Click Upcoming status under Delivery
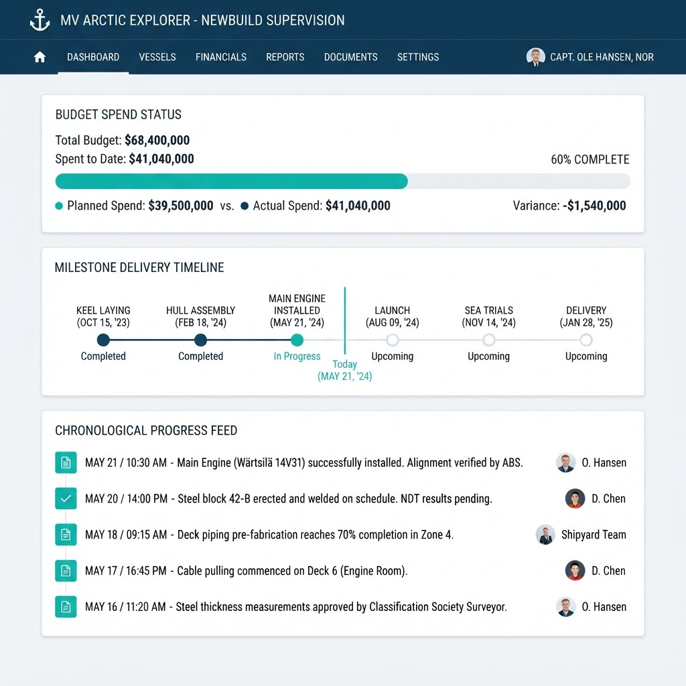 click(x=586, y=356)
